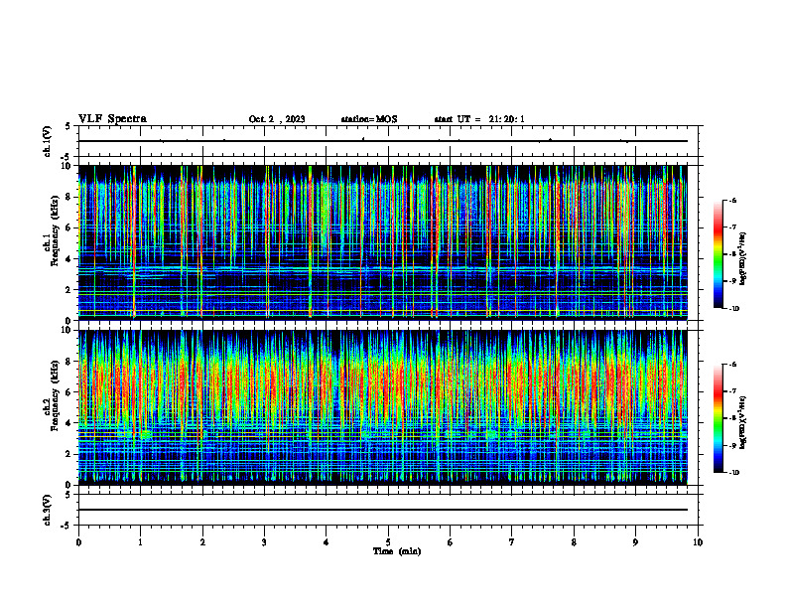Click the time axis tick label "2"
The height and width of the screenshot is (608, 786).
pos(202,542)
